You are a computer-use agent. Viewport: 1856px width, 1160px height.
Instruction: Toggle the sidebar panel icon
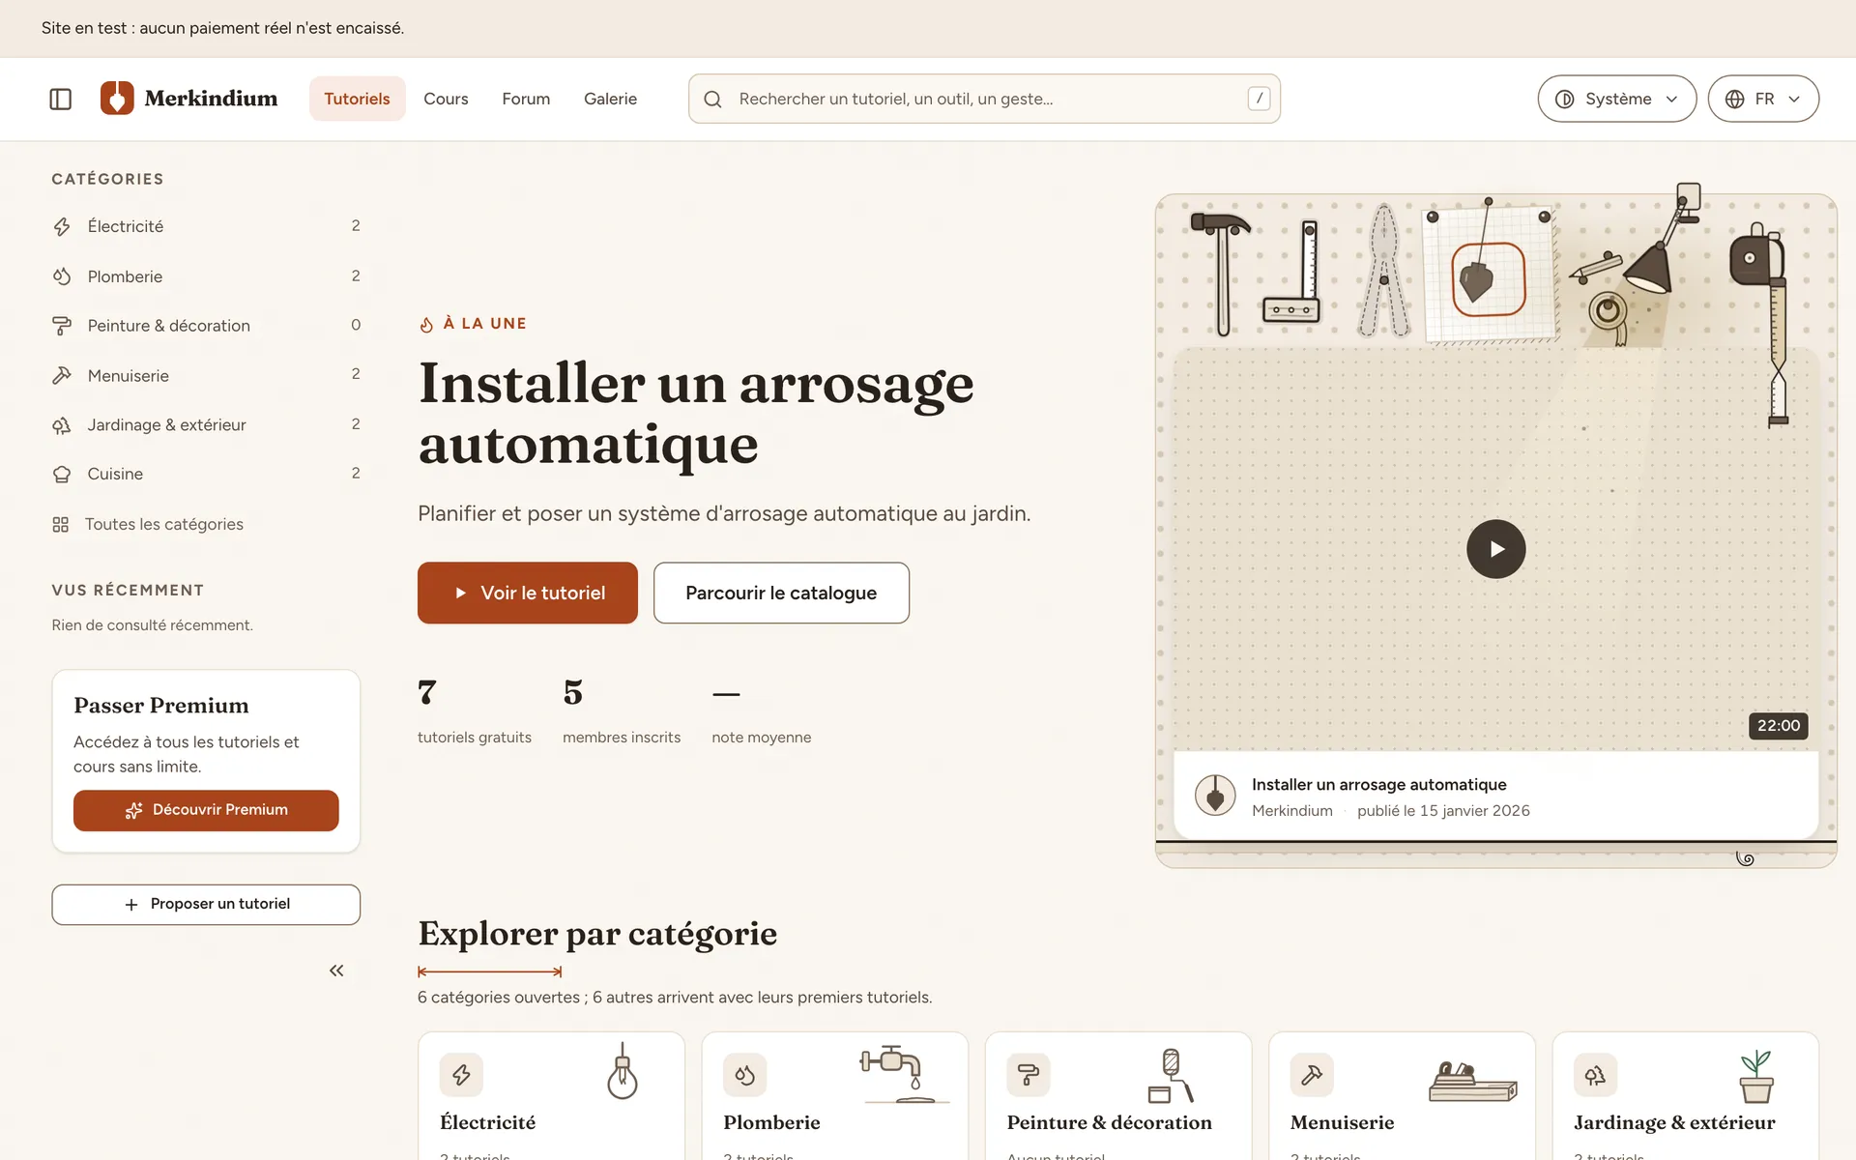click(x=60, y=99)
